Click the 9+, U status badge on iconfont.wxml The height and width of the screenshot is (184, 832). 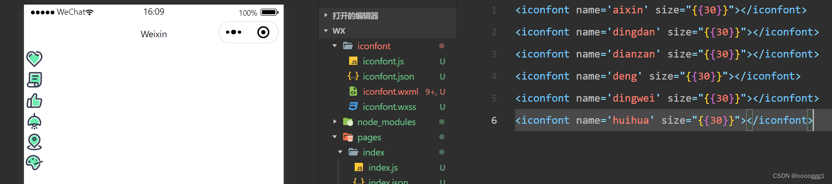pos(435,92)
